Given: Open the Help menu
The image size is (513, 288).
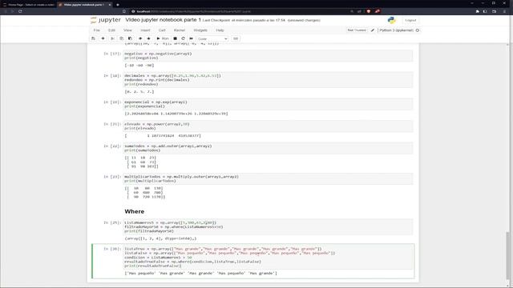Looking at the screenshot, I should 220,30.
